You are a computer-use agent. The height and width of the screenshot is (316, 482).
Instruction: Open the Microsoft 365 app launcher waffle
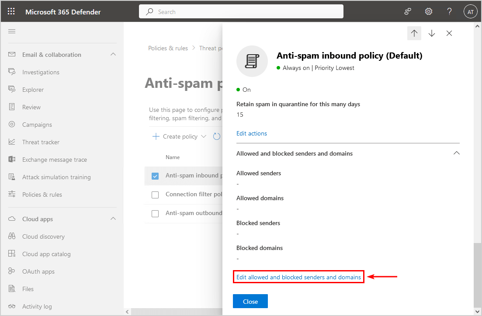(11, 11)
